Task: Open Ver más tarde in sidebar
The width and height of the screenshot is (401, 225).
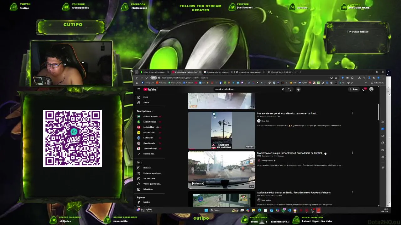Action: point(149,178)
